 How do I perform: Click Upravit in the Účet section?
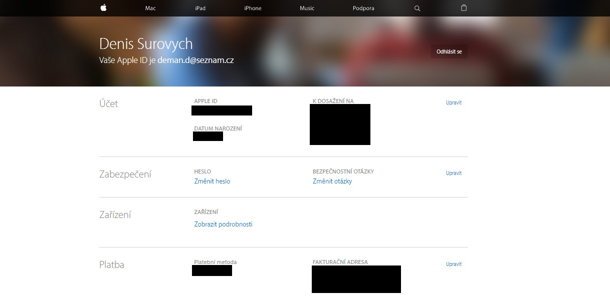tap(454, 102)
